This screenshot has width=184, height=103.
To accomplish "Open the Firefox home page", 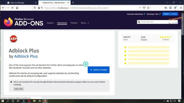I will (x=17, y=8).
